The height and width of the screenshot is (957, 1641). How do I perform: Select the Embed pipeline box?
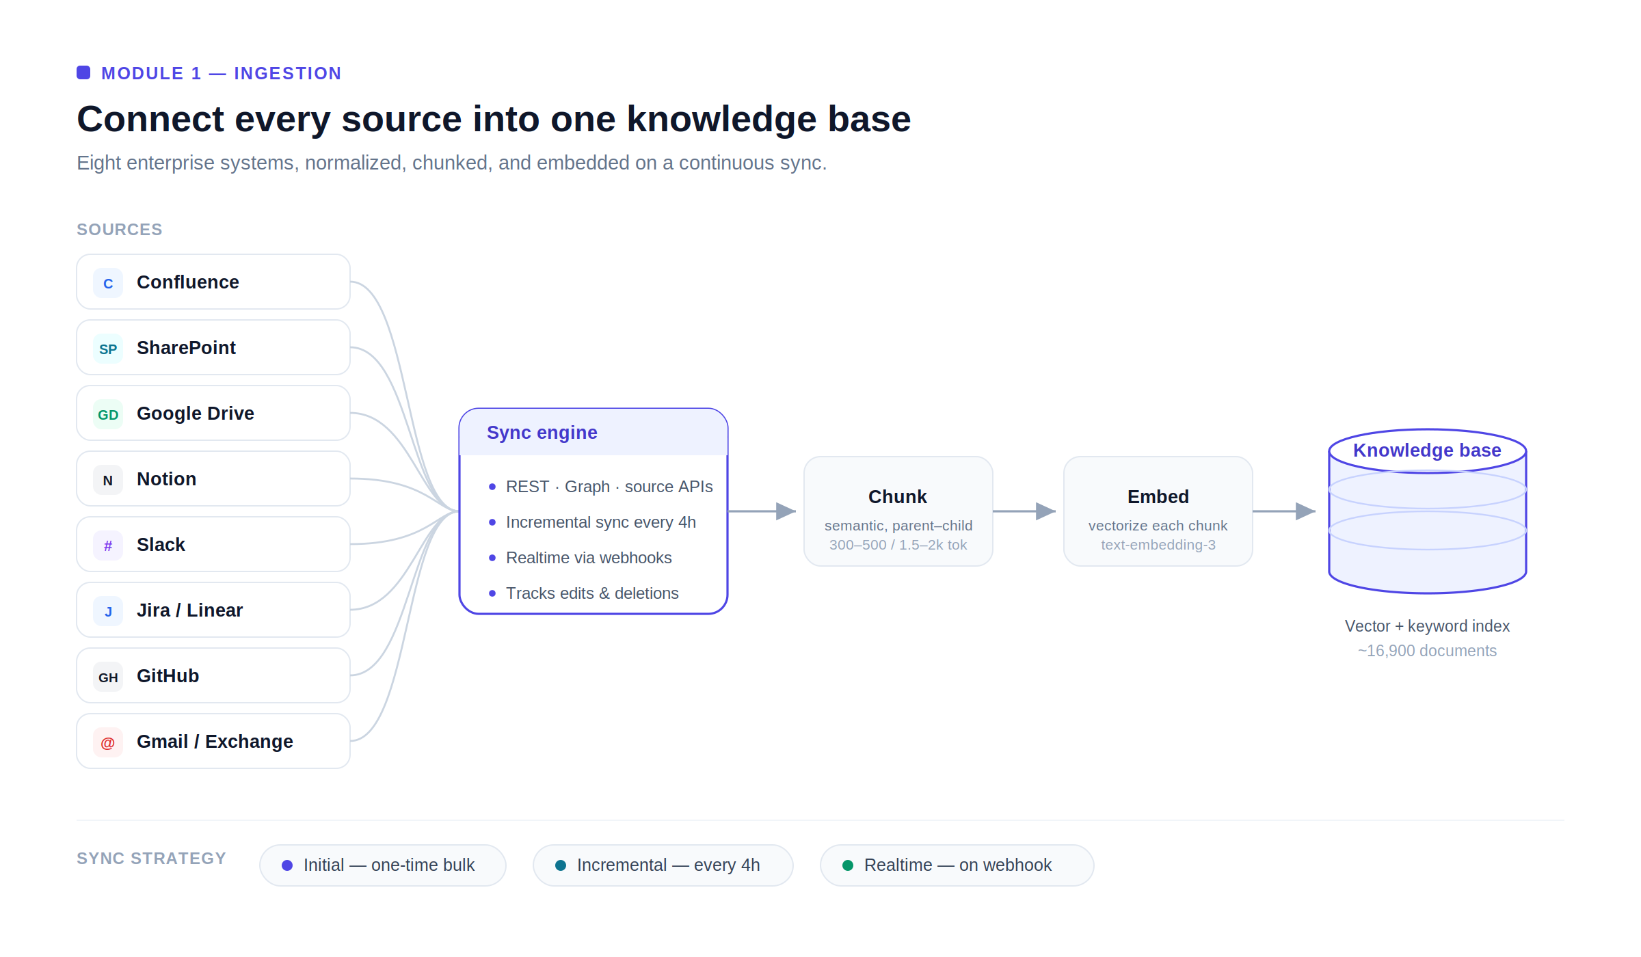click(x=1158, y=511)
